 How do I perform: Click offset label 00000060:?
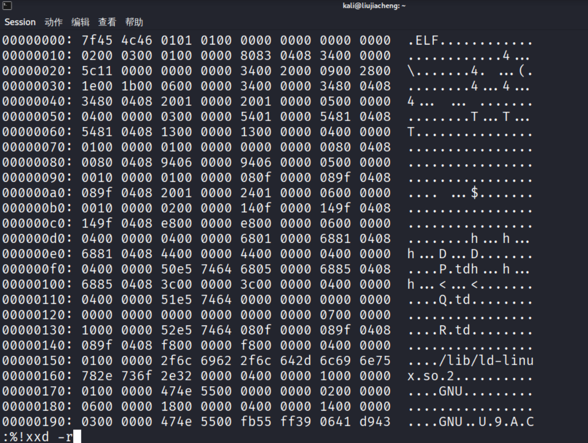click(37, 132)
